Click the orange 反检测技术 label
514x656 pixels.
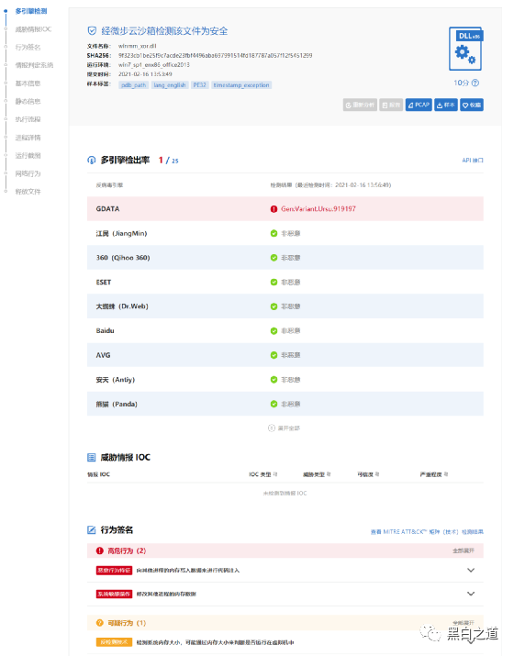114,642
